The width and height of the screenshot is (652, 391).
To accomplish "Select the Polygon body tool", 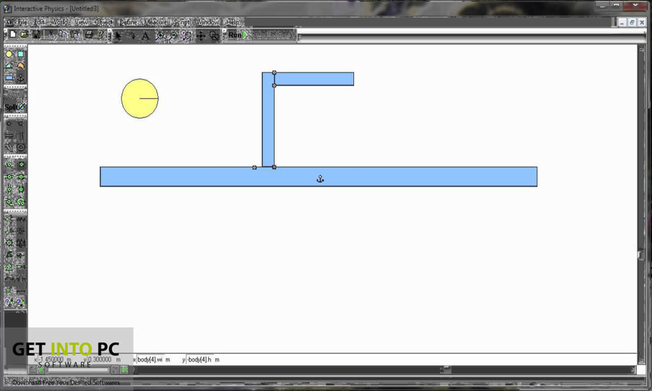I will click(9, 66).
